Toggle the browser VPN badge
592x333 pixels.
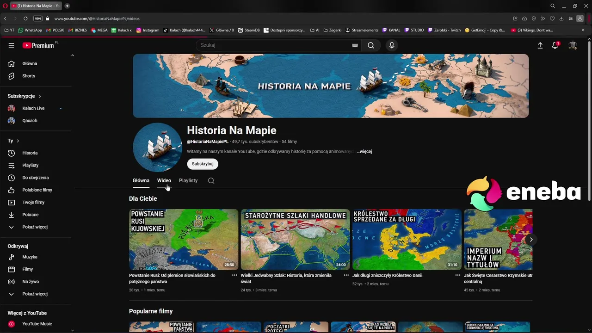coord(38,18)
